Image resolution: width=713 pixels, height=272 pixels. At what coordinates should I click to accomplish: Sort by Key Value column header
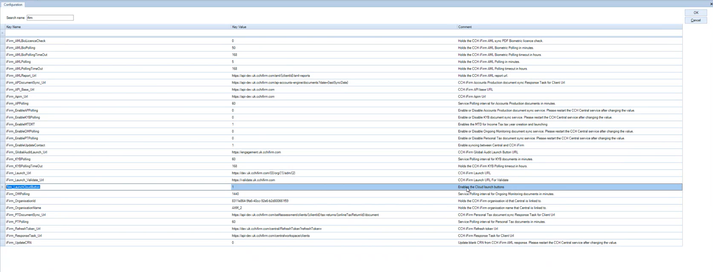coord(344,27)
